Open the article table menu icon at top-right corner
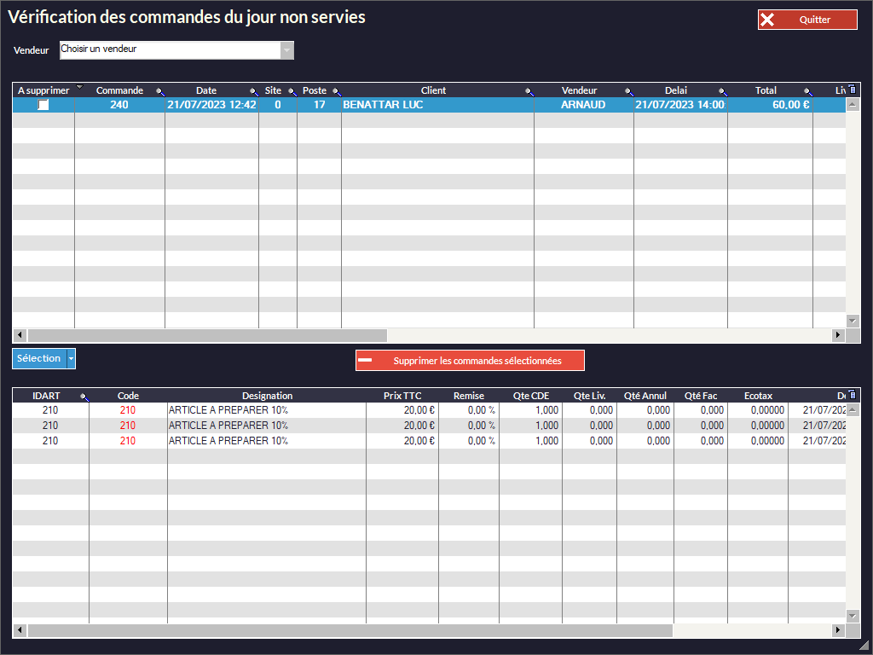The image size is (873, 655). pyautogui.click(x=853, y=395)
